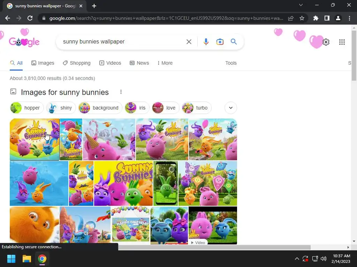This screenshot has width=357, height=267.
Task: Open blue background three bunnies image
Action: (x=39, y=183)
